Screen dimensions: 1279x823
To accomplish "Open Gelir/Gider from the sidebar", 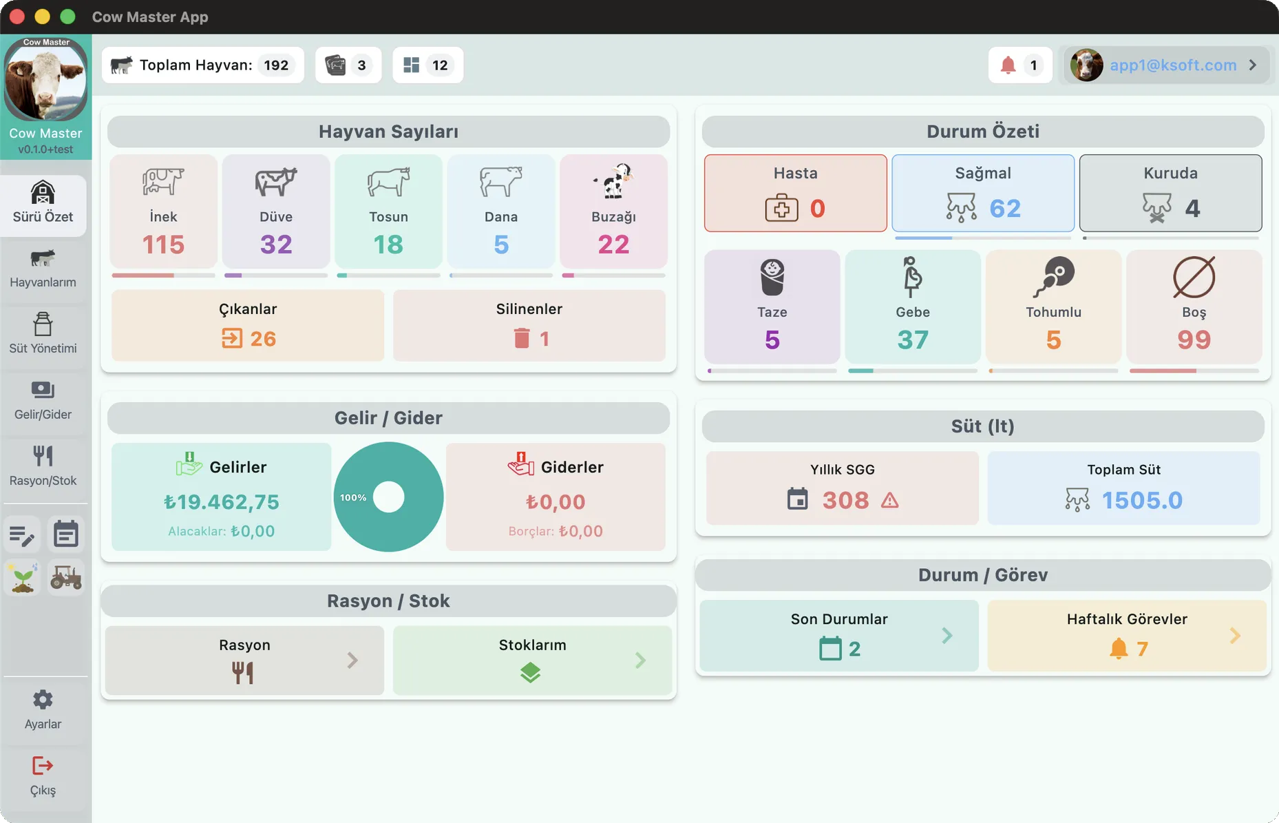I will (x=43, y=400).
